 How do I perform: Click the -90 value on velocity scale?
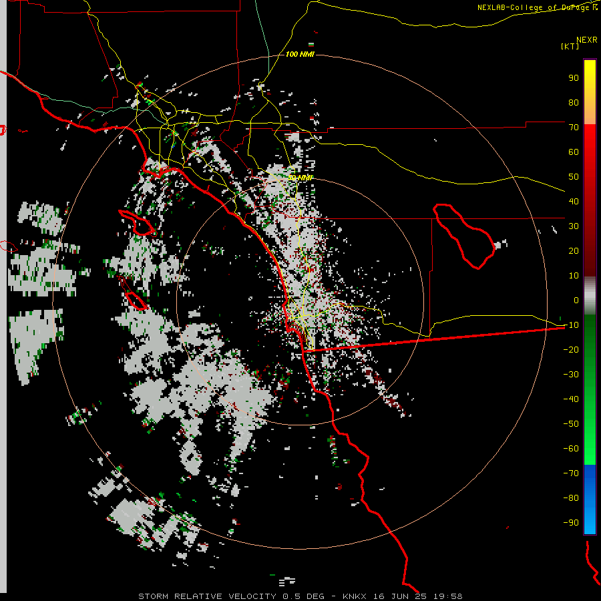[571, 523]
